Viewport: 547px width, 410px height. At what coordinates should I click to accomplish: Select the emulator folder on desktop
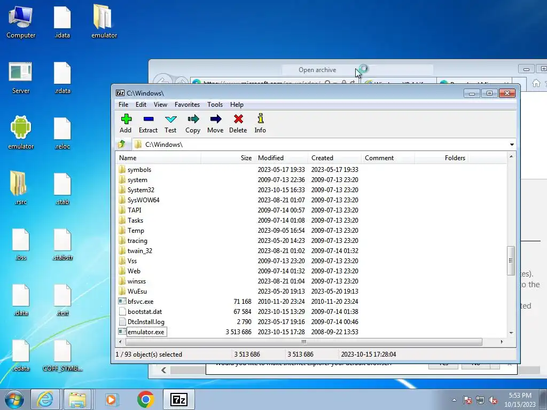click(104, 21)
